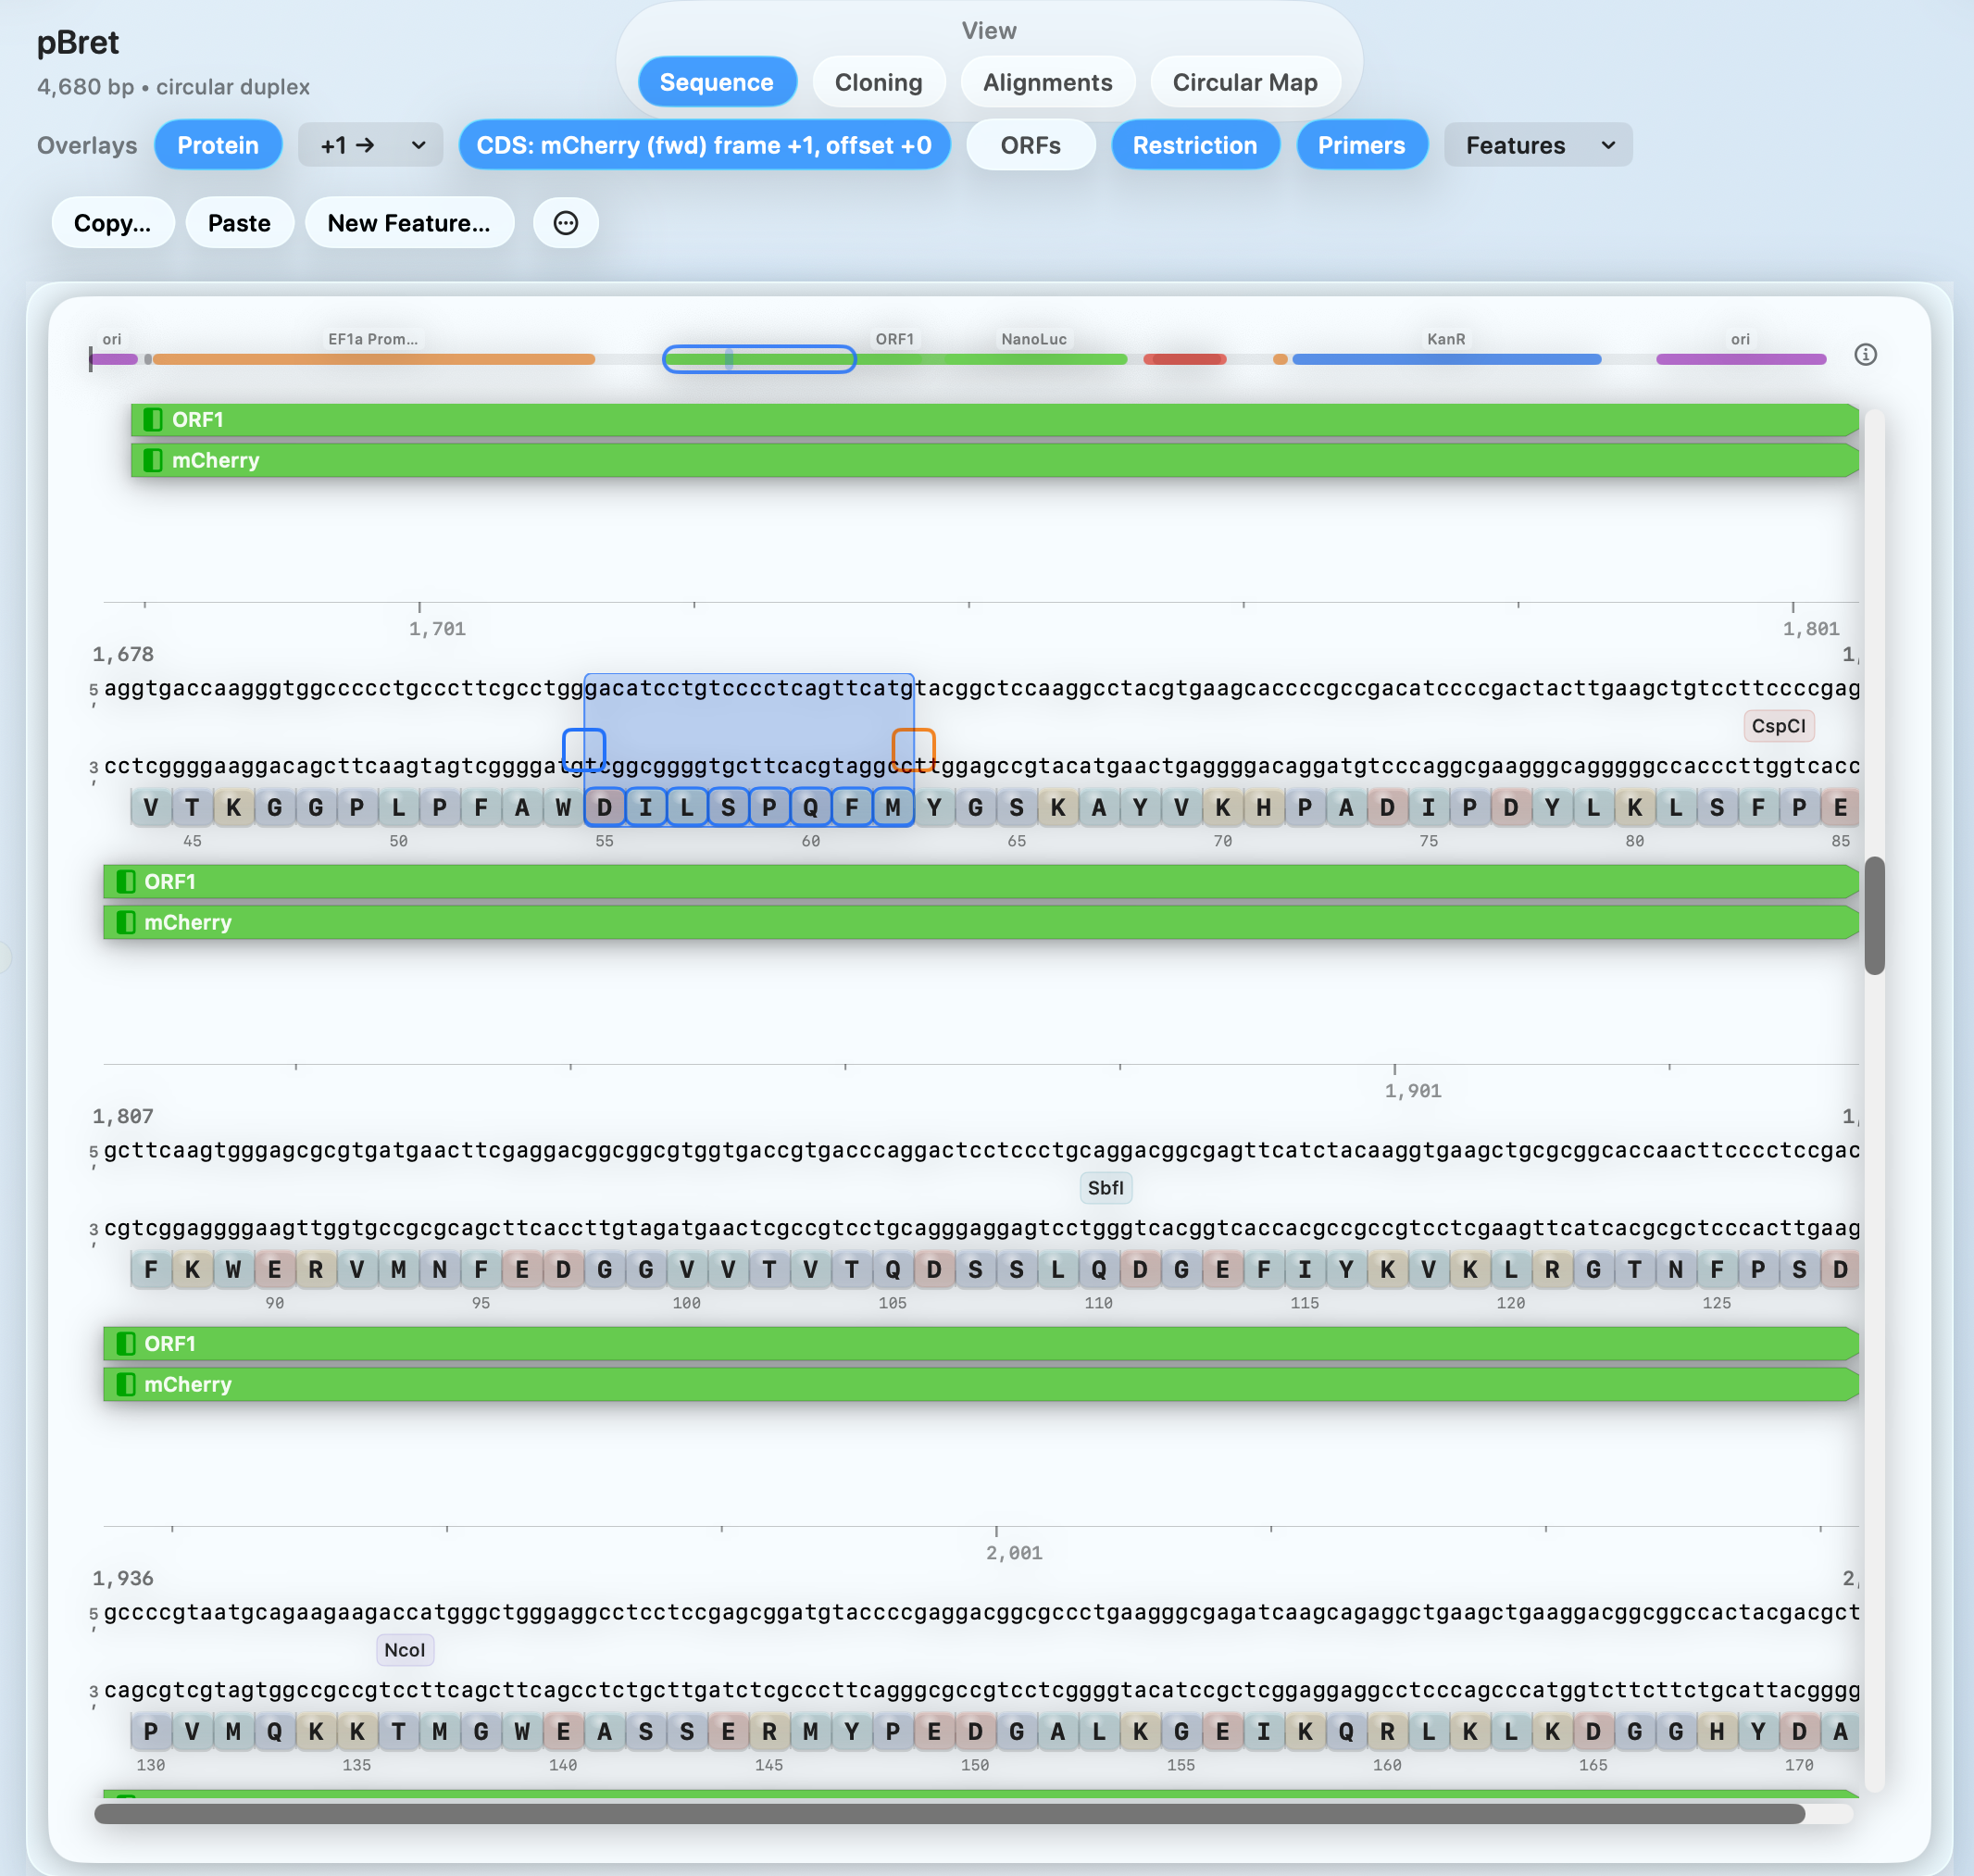Switch to the Cloning view
This screenshot has width=1974, height=1876.
click(x=879, y=82)
